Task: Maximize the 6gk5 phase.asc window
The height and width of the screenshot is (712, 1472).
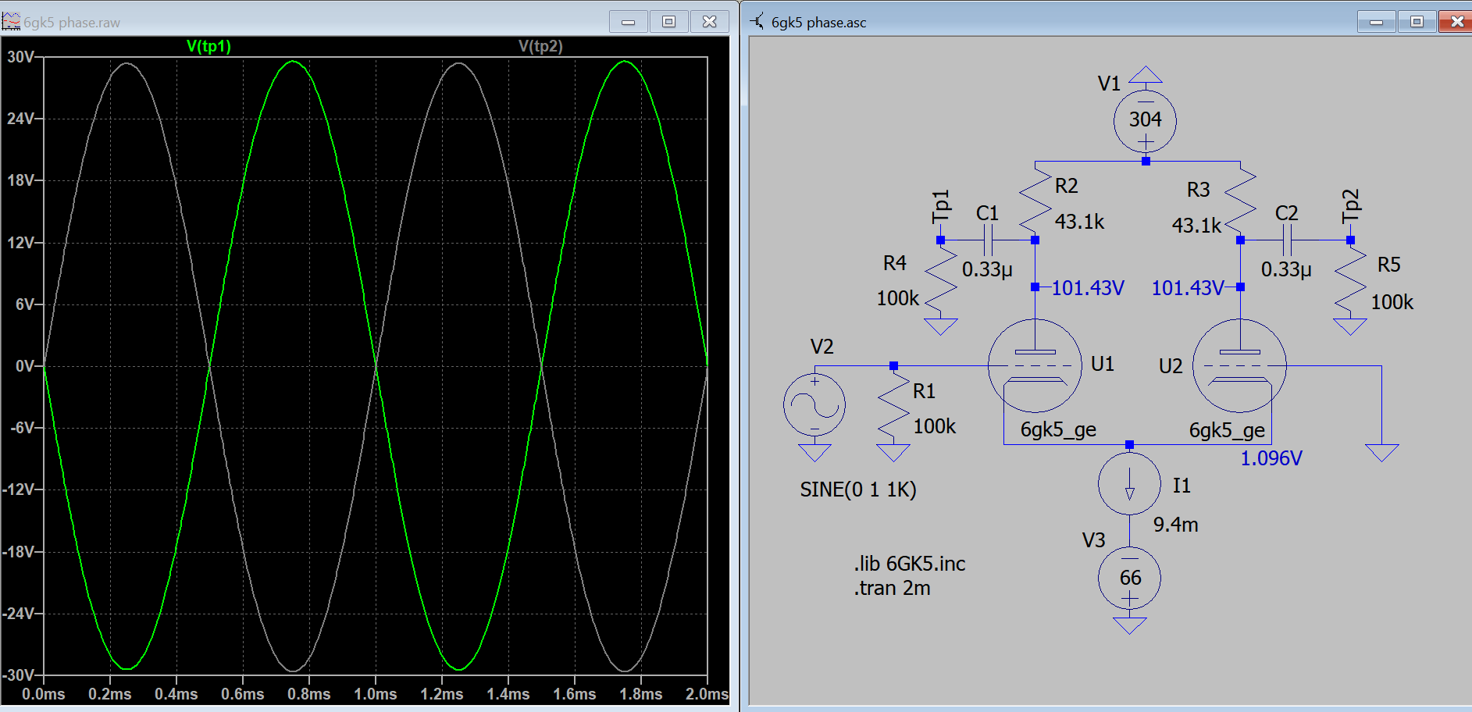Action: coord(1417,22)
